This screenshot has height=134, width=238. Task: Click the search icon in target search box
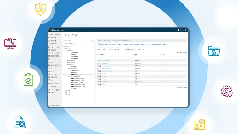click(92, 40)
